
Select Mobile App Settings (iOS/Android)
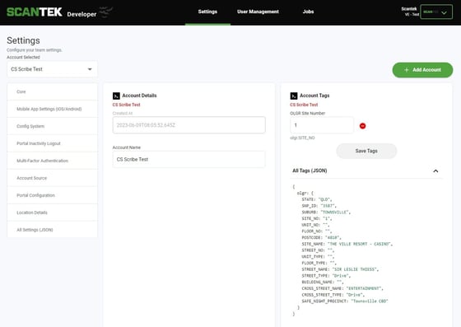(52, 109)
